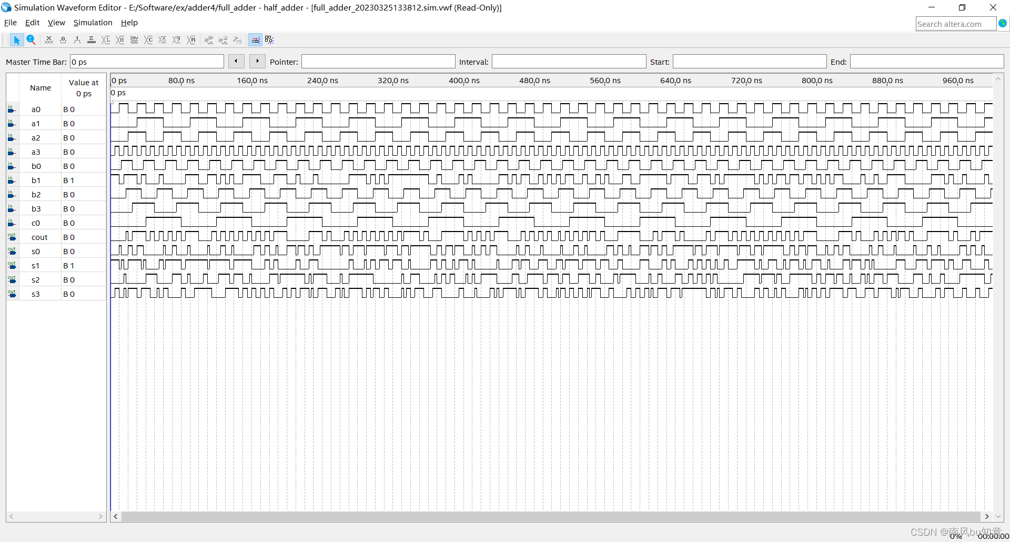The width and height of the screenshot is (1010, 542).
Task: Click the Name column header
Action: coord(41,88)
